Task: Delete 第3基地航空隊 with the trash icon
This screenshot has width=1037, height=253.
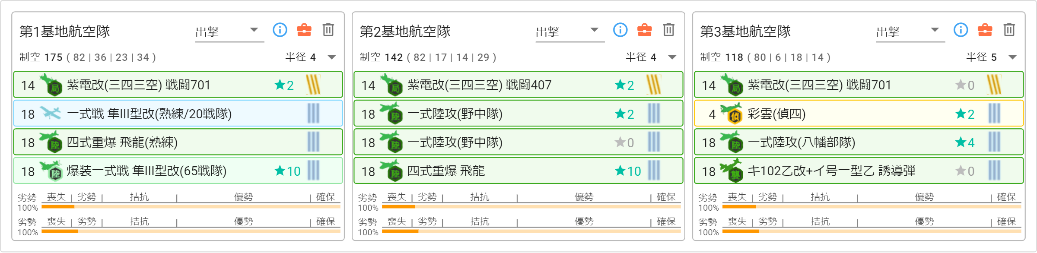Action: point(1009,30)
